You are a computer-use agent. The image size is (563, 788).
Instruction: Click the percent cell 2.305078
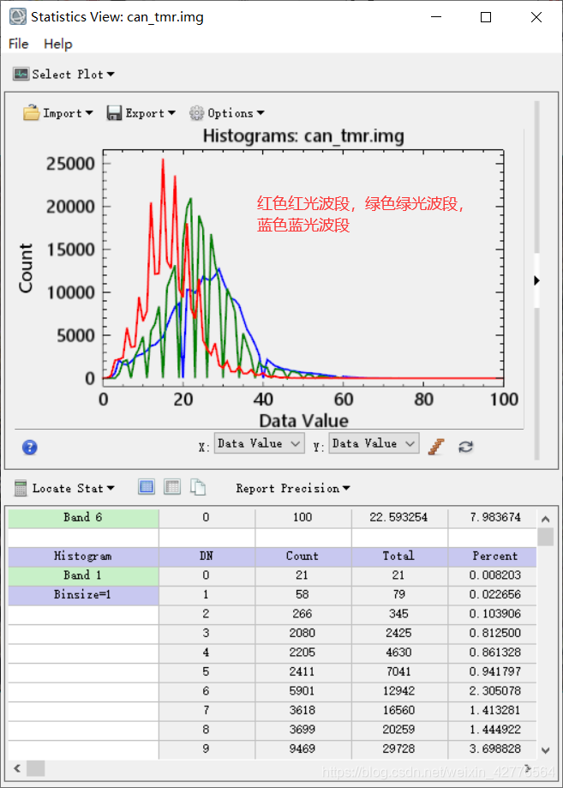492,691
